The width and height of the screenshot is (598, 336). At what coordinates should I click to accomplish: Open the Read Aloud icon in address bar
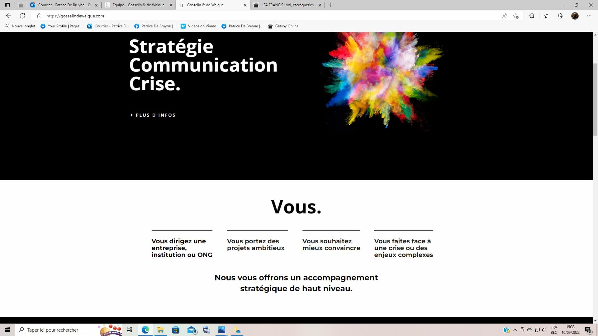click(505, 16)
